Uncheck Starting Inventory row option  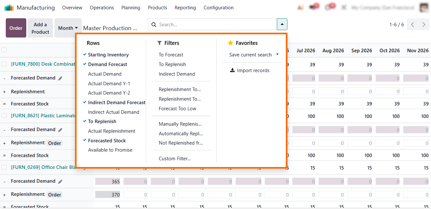pos(108,55)
